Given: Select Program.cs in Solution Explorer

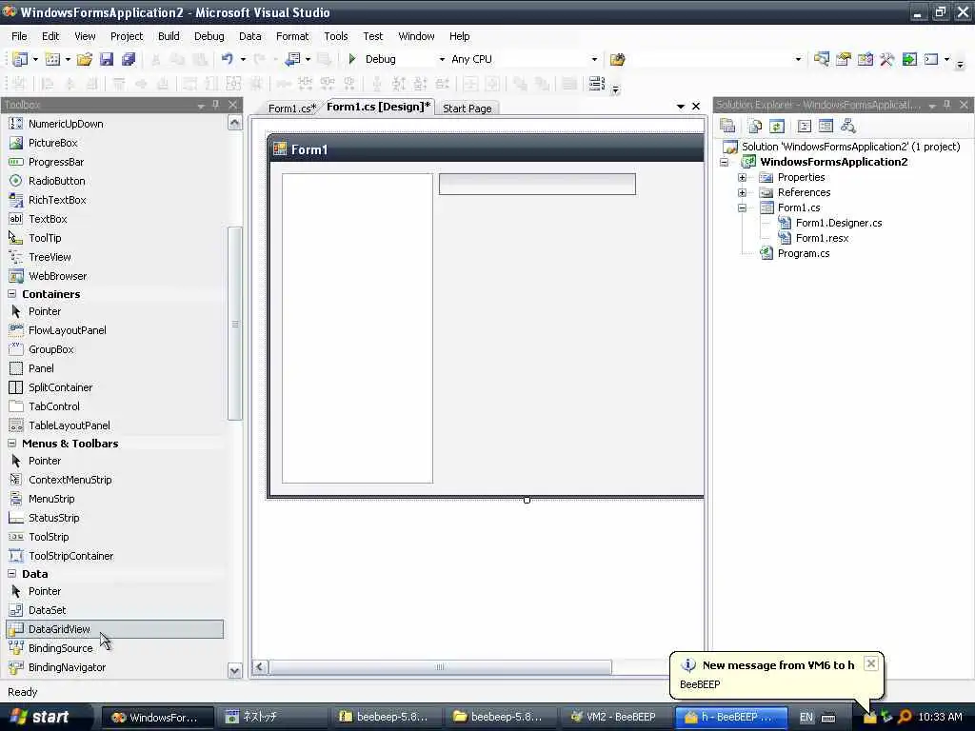Looking at the screenshot, I should pos(803,253).
